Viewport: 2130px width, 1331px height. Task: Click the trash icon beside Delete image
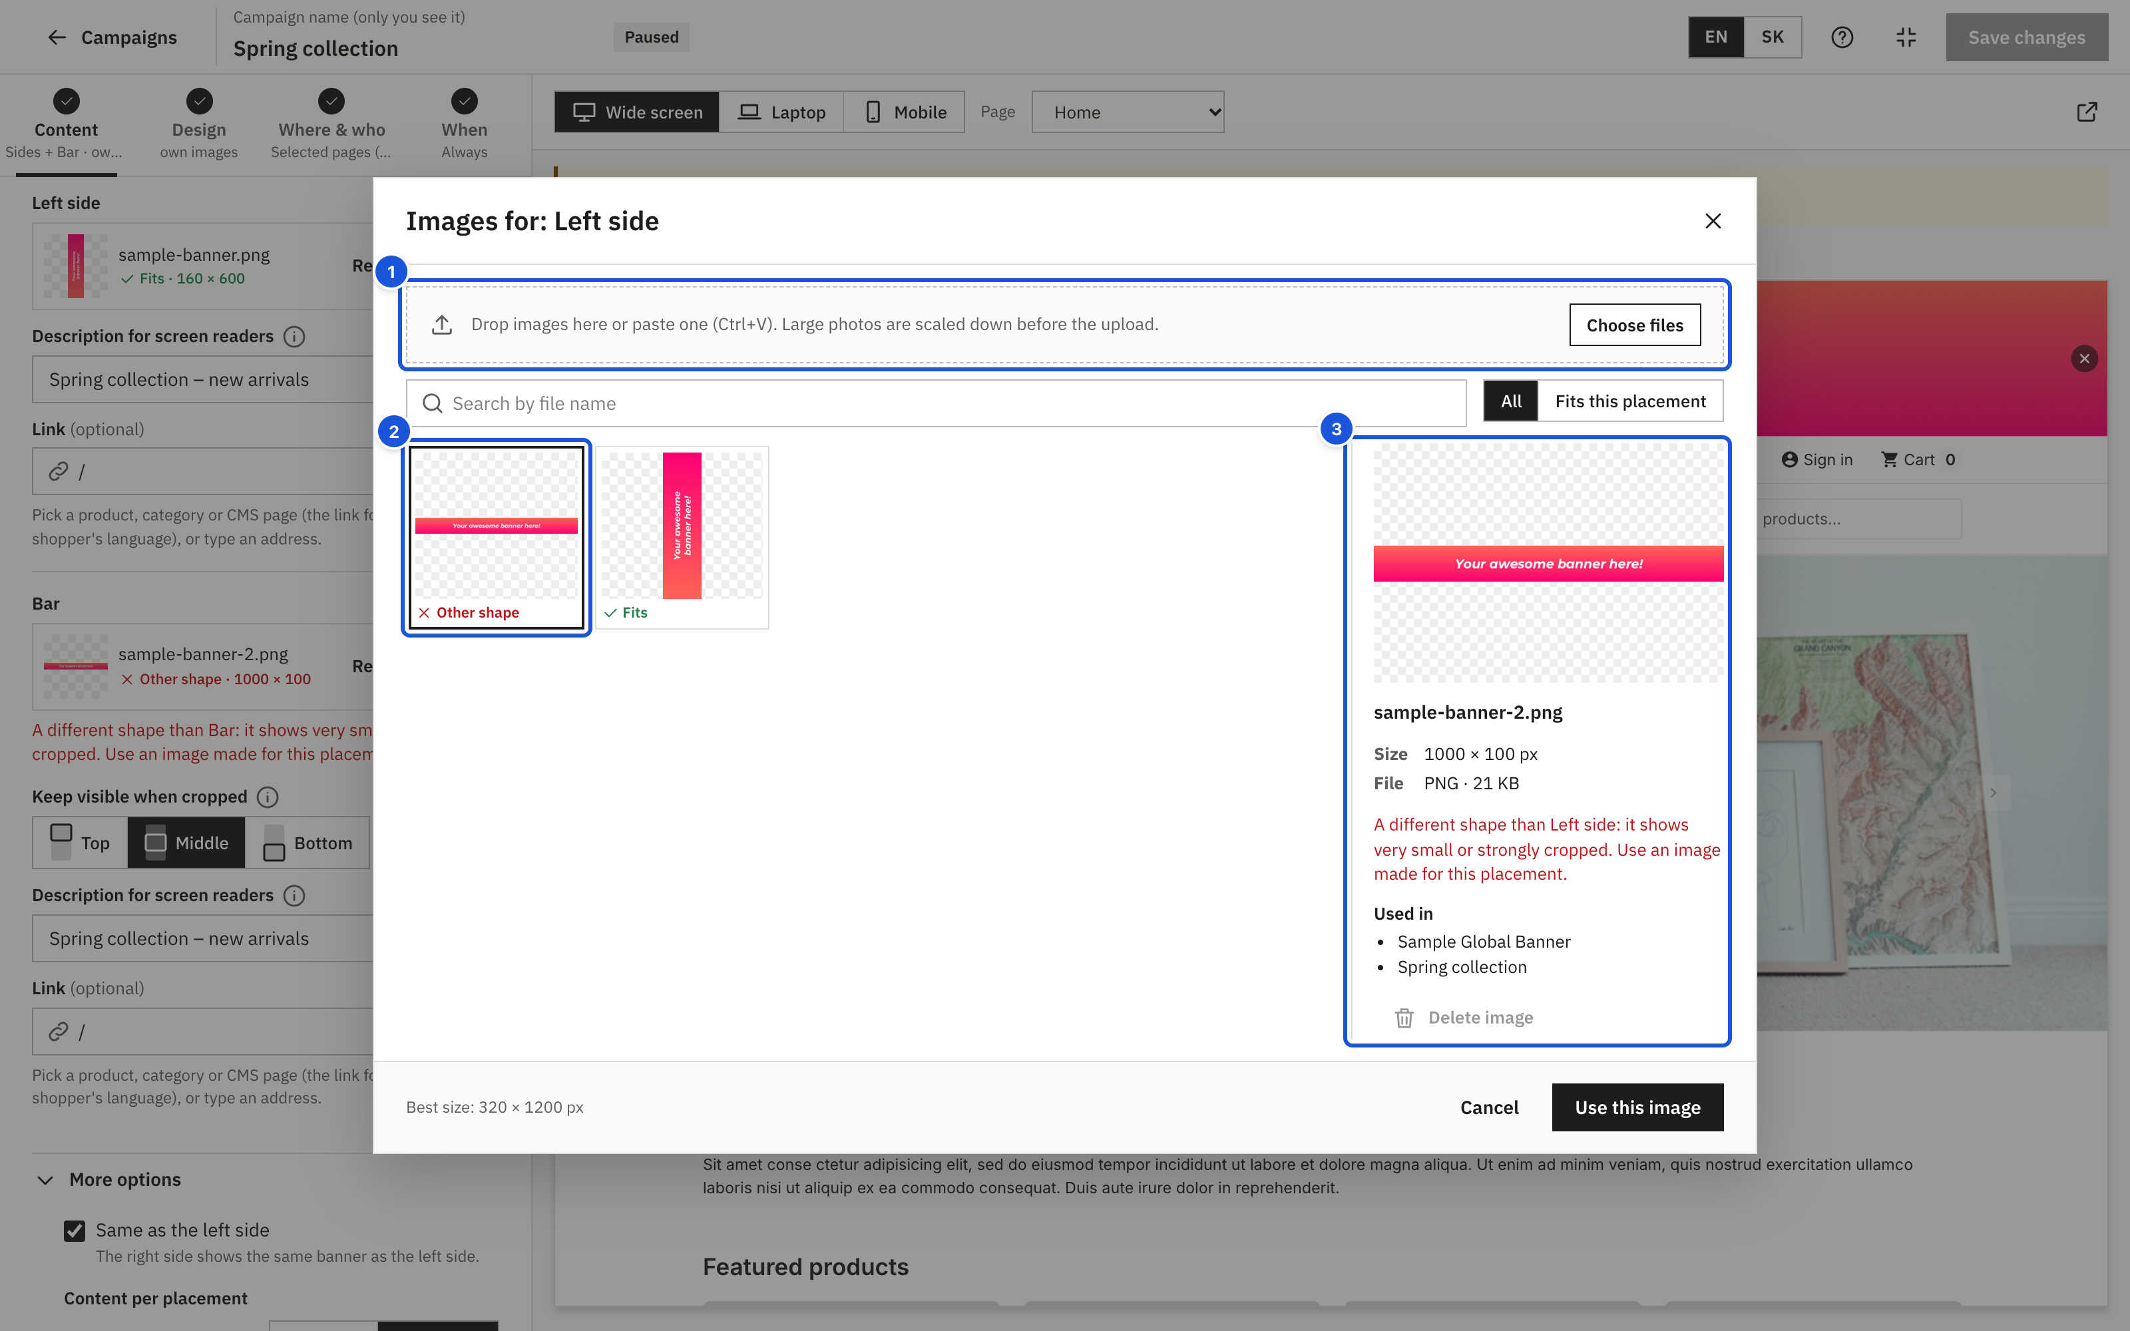point(1404,1018)
